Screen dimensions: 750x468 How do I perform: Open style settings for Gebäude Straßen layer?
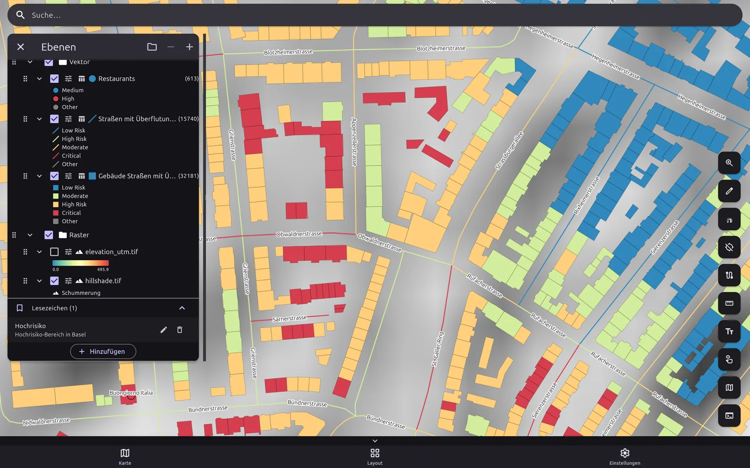pyautogui.click(x=68, y=176)
